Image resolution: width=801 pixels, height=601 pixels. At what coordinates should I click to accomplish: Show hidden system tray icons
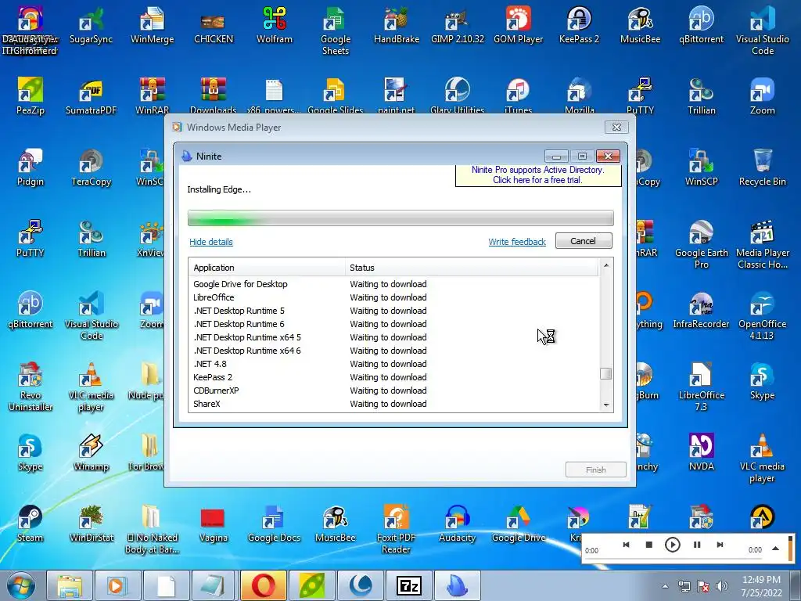coord(665,586)
